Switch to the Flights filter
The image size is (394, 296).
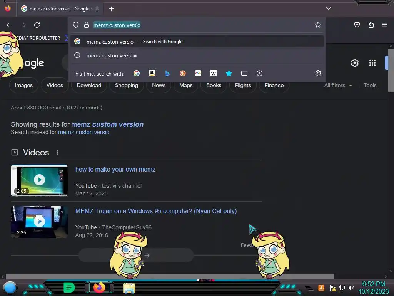[243, 85]
